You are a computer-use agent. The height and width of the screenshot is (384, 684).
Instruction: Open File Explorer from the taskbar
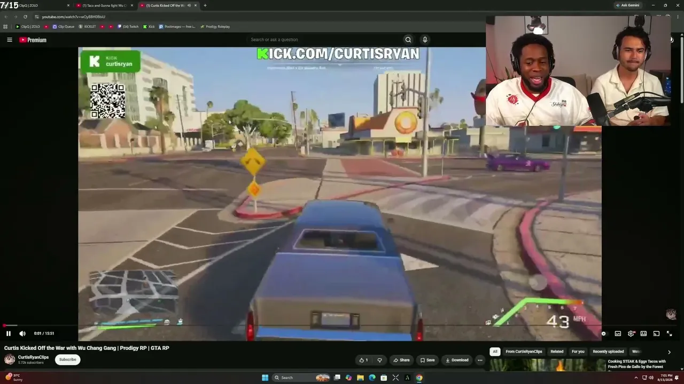(360, 378)
